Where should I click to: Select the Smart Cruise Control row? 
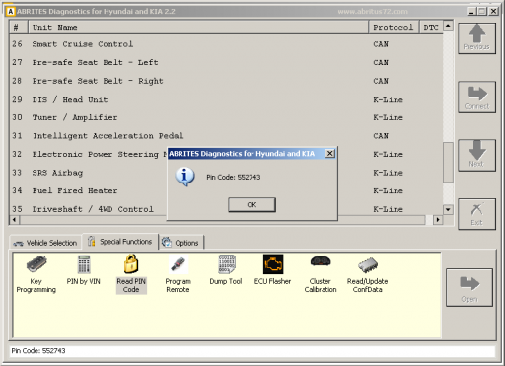[226, 44]
